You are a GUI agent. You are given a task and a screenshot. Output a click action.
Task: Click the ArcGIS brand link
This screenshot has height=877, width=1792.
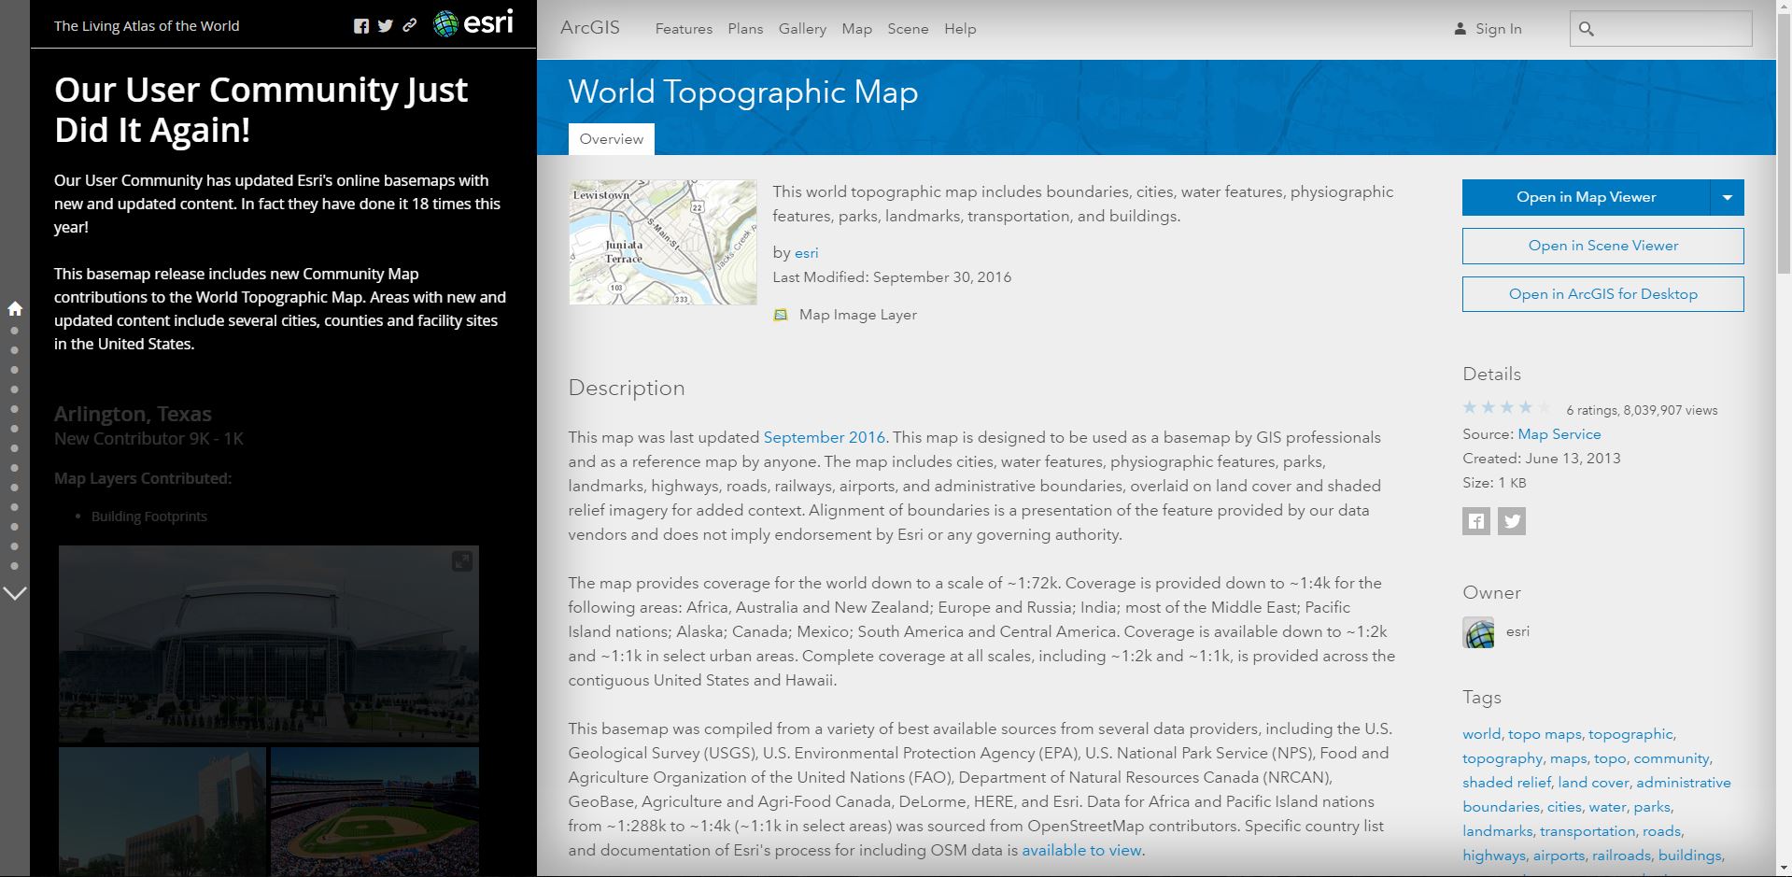590,27
